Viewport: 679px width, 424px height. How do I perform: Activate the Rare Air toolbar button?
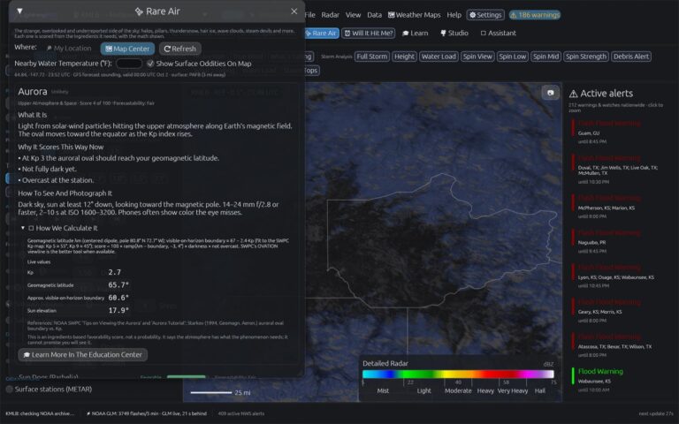tap(321, 33)
